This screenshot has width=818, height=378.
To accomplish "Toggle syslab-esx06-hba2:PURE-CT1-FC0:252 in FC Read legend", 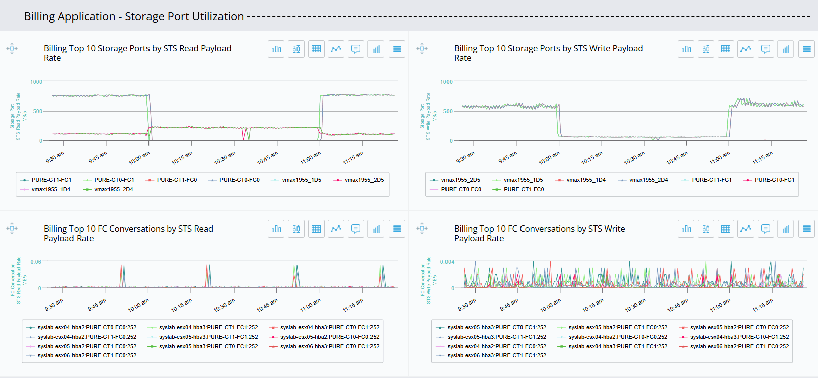I will [x=82, y=355].
